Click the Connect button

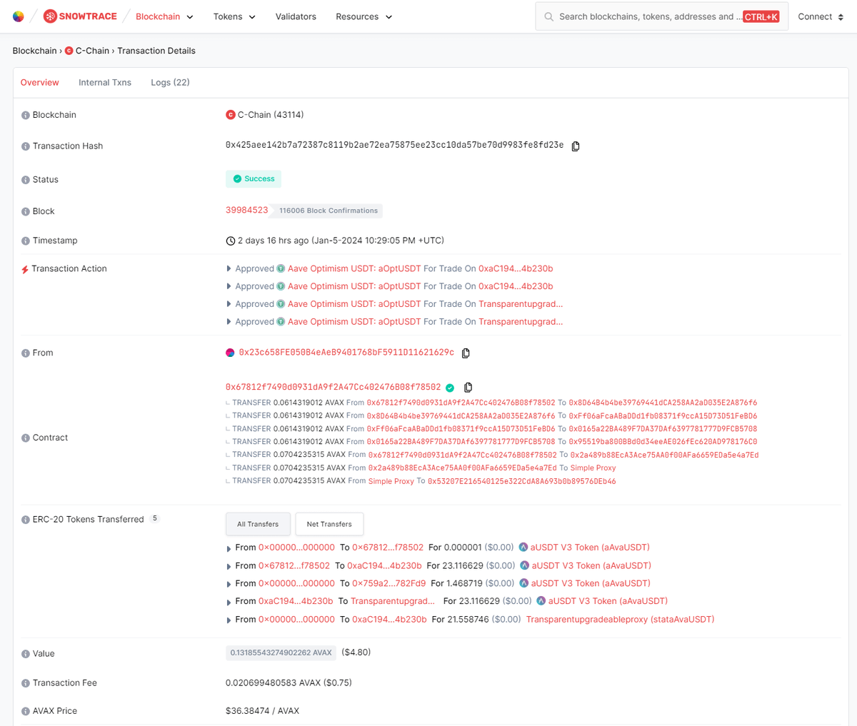[820, 16]
